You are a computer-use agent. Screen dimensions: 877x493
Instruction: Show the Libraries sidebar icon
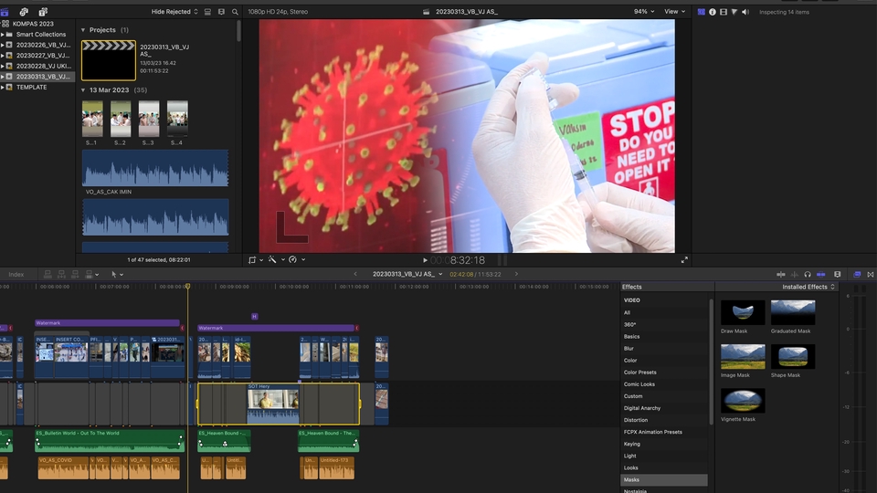[x=5, y=12]
